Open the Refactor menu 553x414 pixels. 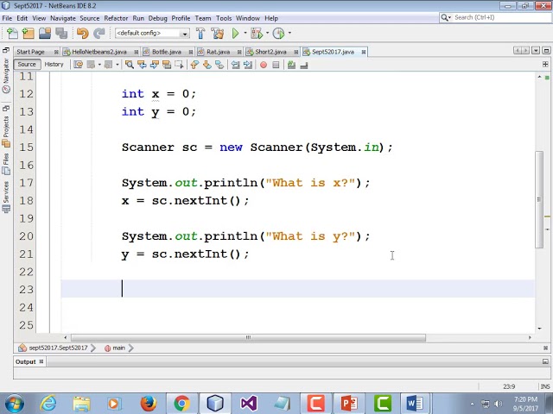116,18
